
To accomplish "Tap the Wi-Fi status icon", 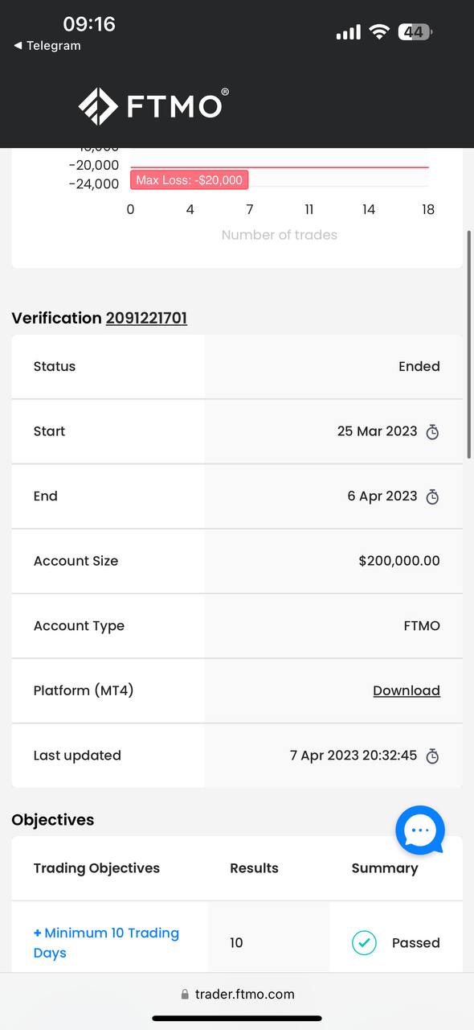I will click(x=378, y=32).
